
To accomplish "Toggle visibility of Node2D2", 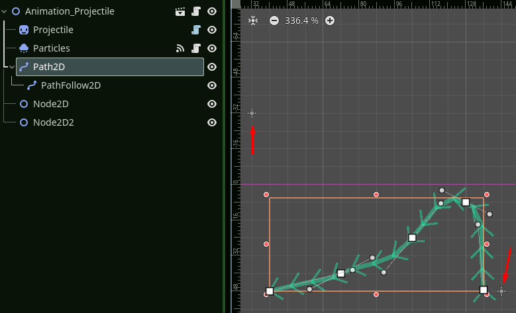I will click(212, 122).
